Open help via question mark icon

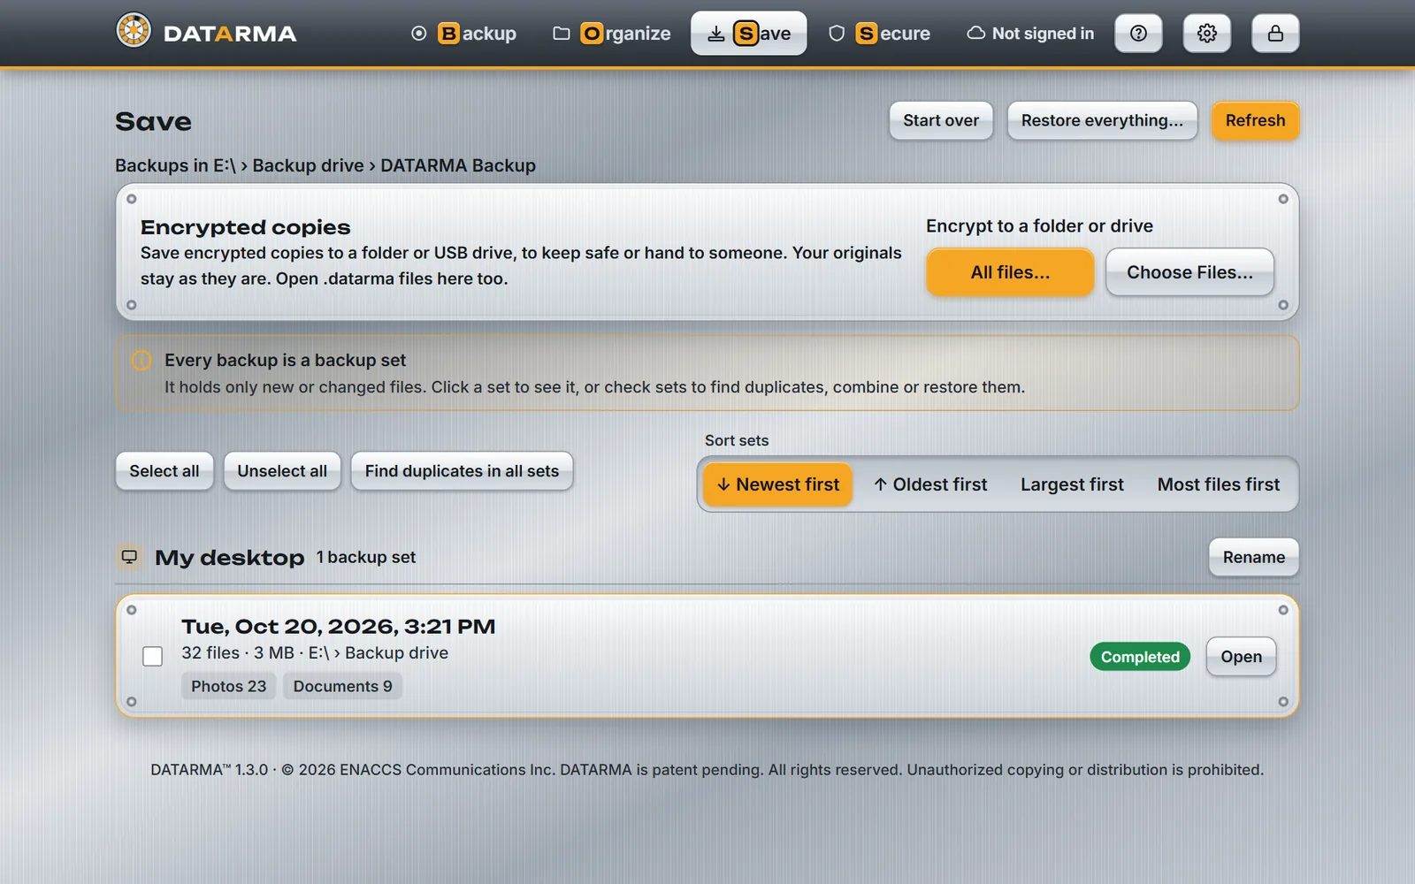[x=1138, y=34]
